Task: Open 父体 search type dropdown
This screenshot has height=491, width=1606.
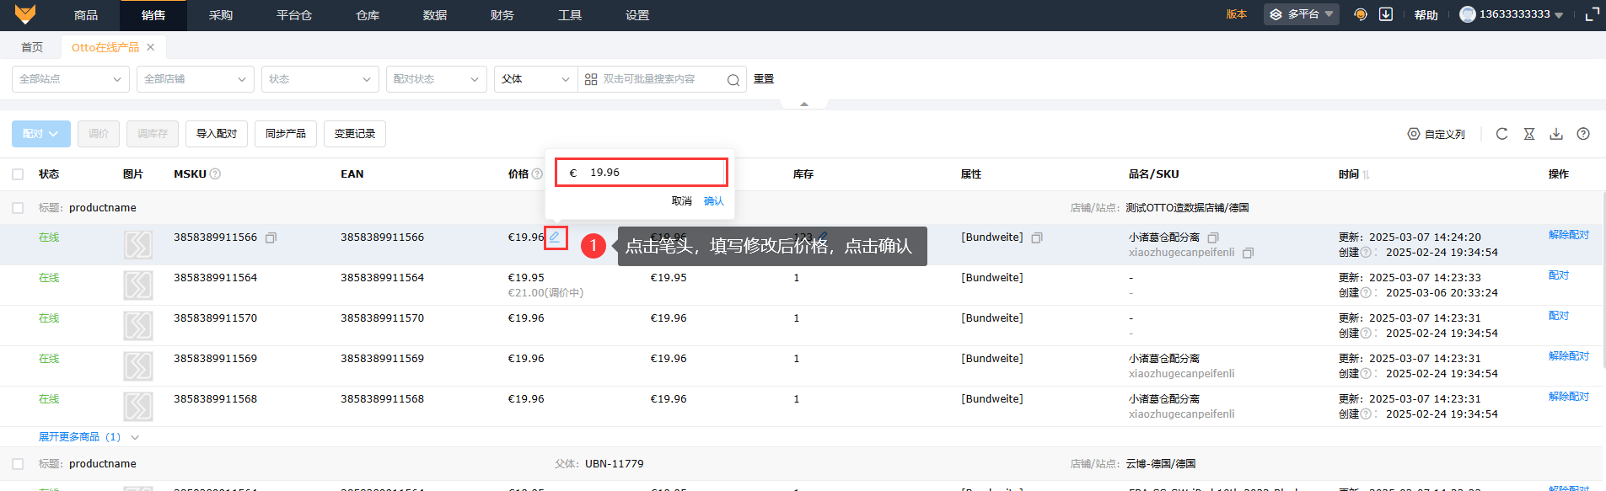Action: click(536, 79)
